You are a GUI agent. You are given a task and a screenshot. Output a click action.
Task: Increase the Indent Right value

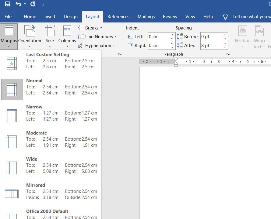(172, 43)
